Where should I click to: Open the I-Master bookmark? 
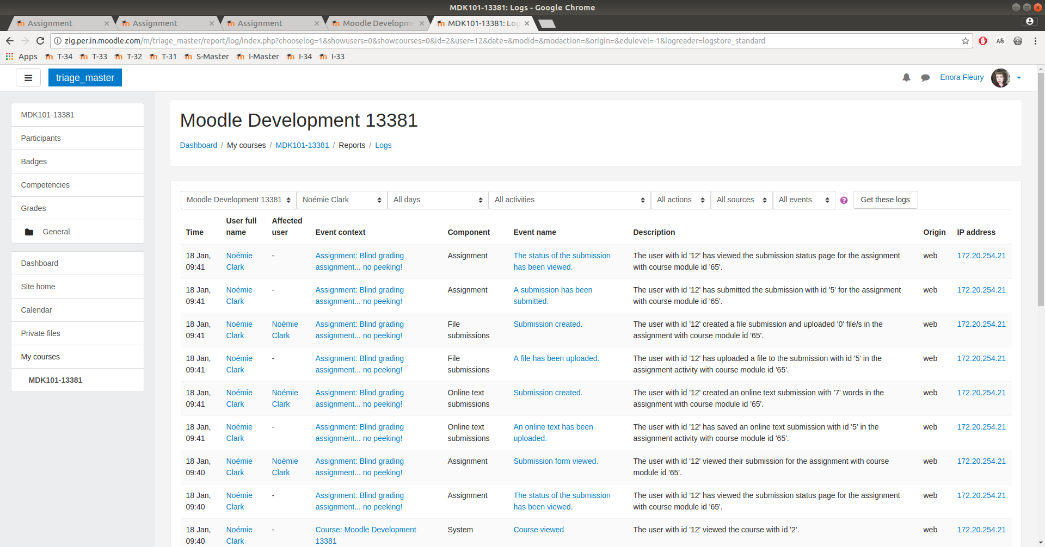pos(258,57)
